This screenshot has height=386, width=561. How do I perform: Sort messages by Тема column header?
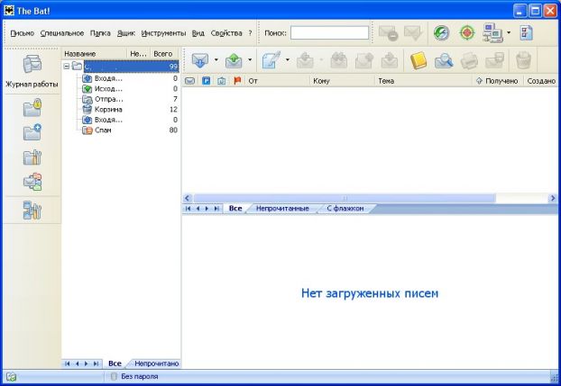tap(388, 81)
